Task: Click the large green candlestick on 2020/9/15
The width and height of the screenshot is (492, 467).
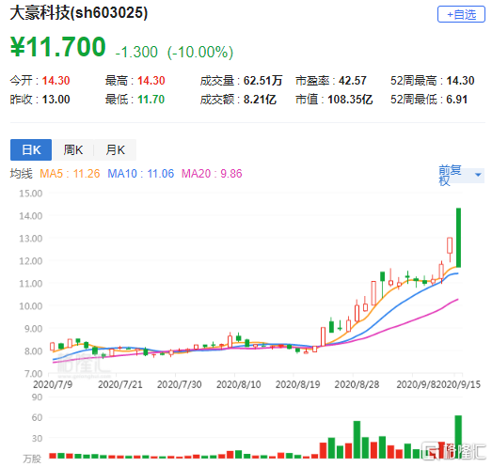Action: click(x=458, y=238)
